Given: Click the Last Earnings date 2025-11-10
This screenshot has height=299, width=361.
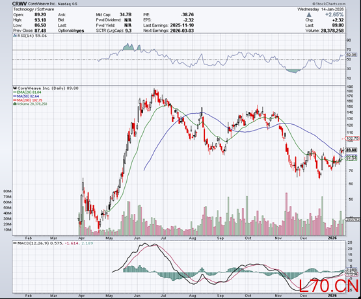Looking at the screenshot, I should tap(182, 25).
